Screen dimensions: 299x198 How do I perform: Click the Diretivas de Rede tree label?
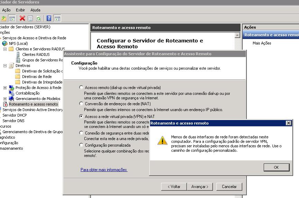click(37, 77)
